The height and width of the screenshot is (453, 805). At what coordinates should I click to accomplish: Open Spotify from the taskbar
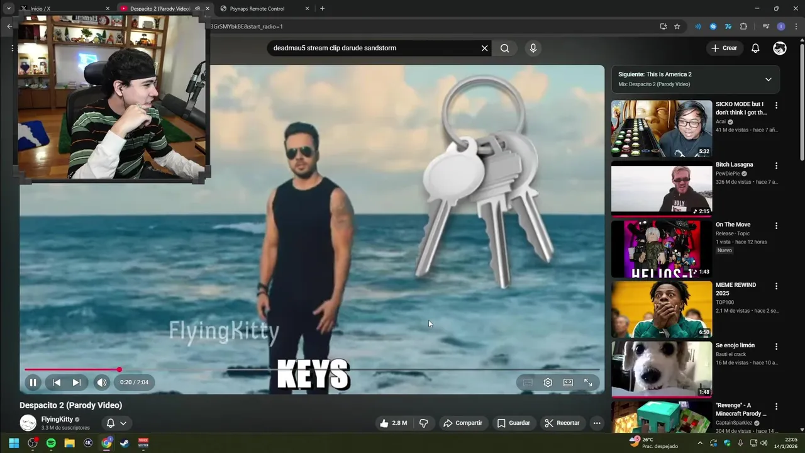coord(51,443)
